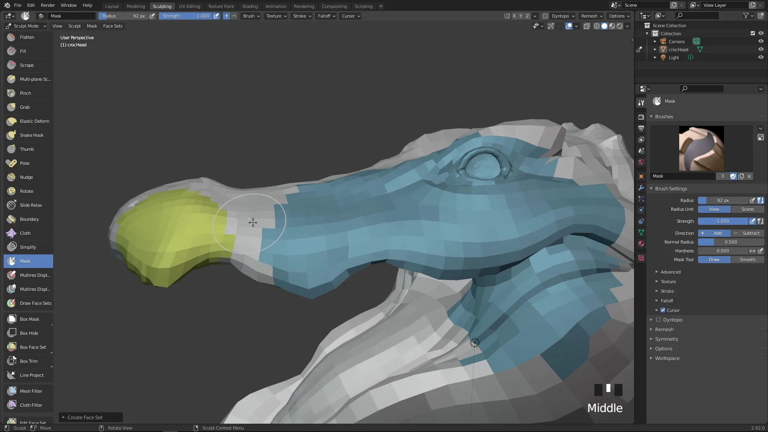Activate the Box Trim tool
Screen dimensions: 768x432
pos(28,361)
